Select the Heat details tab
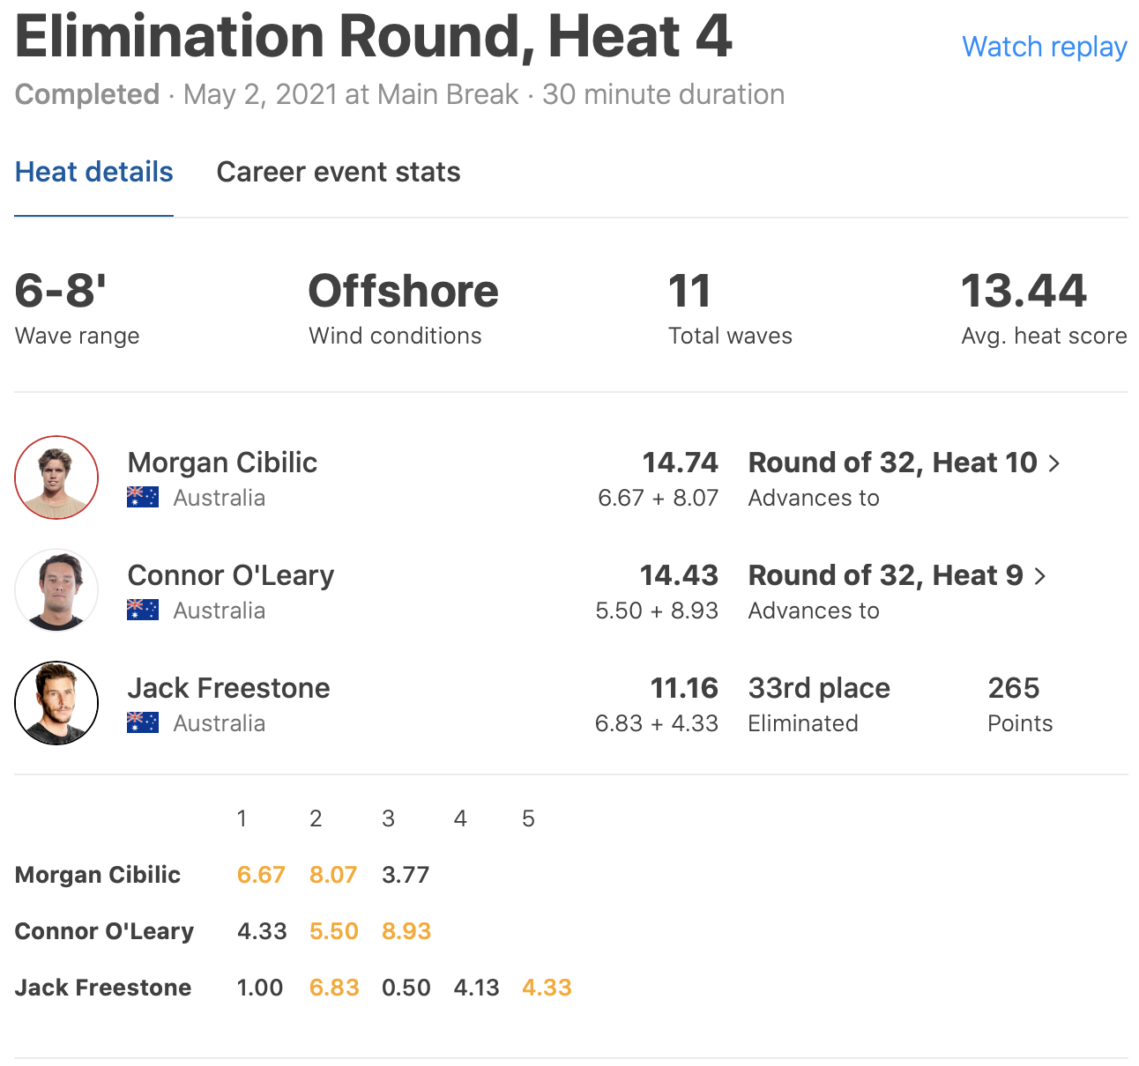This screenshot has height=1066, width=1139. [94, 172]
